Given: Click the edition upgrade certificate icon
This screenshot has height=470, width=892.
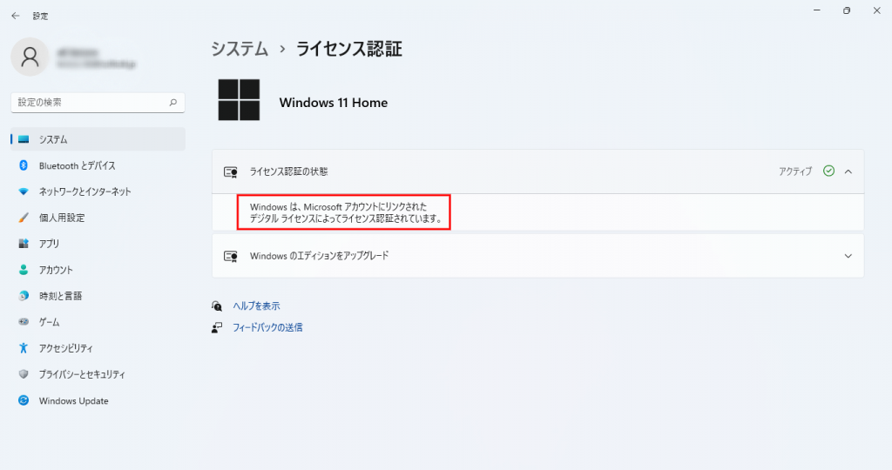Looking at the screenshot, I should tap(230, 256).
